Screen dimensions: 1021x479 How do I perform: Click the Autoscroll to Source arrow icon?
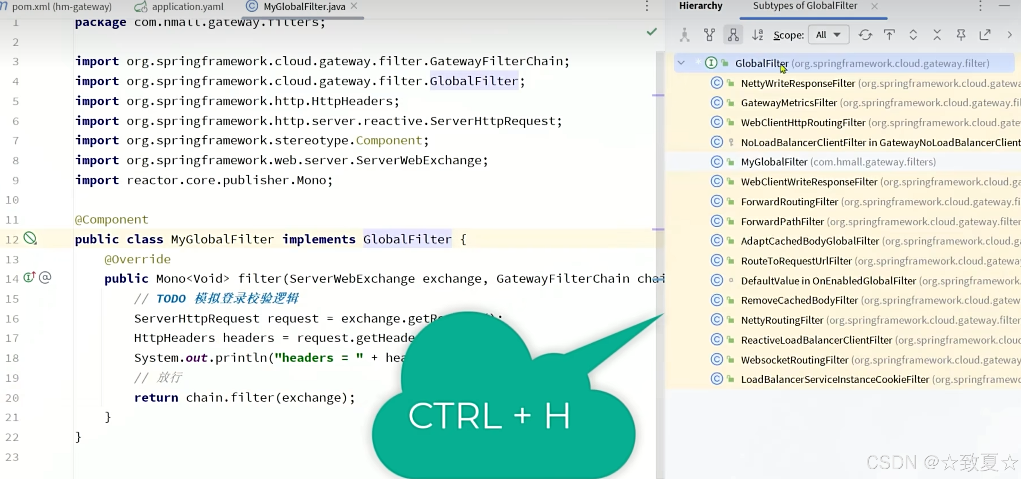pyautogui.click(x=889, y=35)
